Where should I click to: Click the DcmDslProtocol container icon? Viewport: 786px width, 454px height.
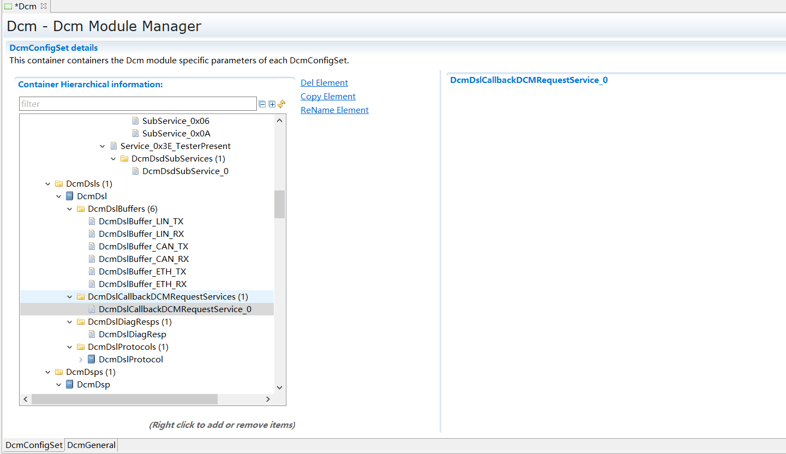pyautogui.click(x=92, y=359)
